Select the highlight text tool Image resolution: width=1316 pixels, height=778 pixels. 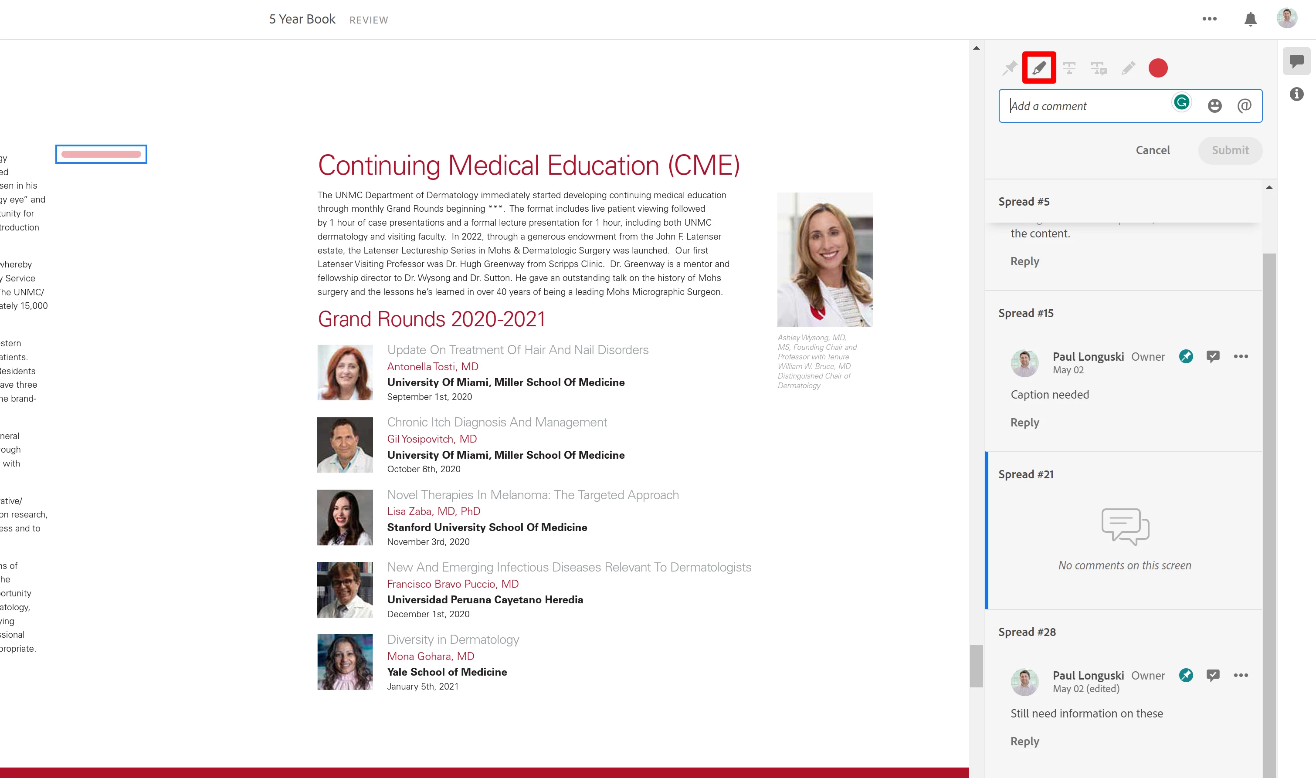[1039, 68]
